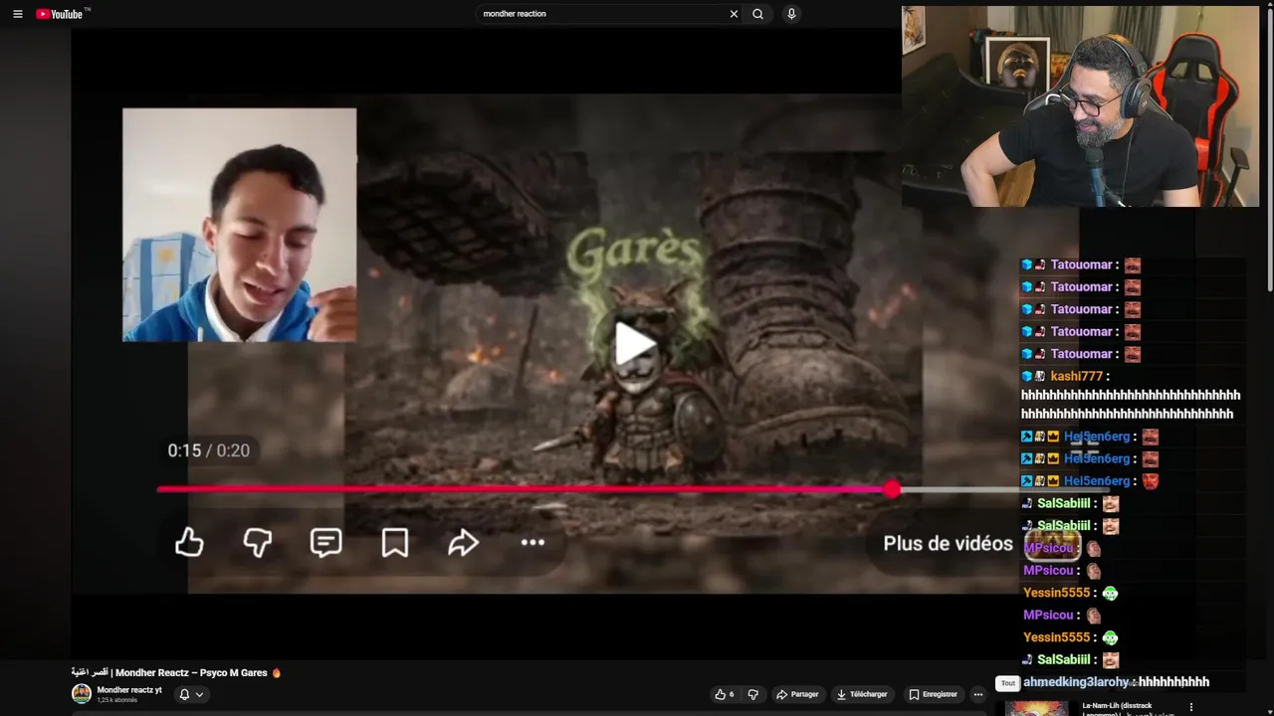
Task: Dislike the short with the large thumbs-down
Action: tap(258, 542)
